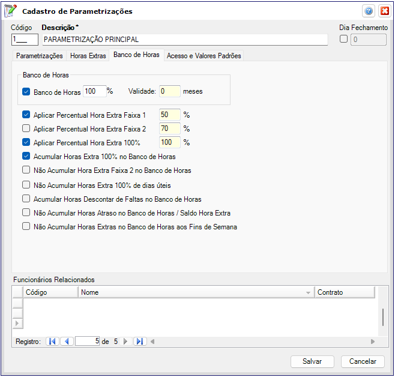This screenshot has width=395, height=377.
Task: Open the Acesso e Valores Padrões tab
Action: (x=204, y=56)
